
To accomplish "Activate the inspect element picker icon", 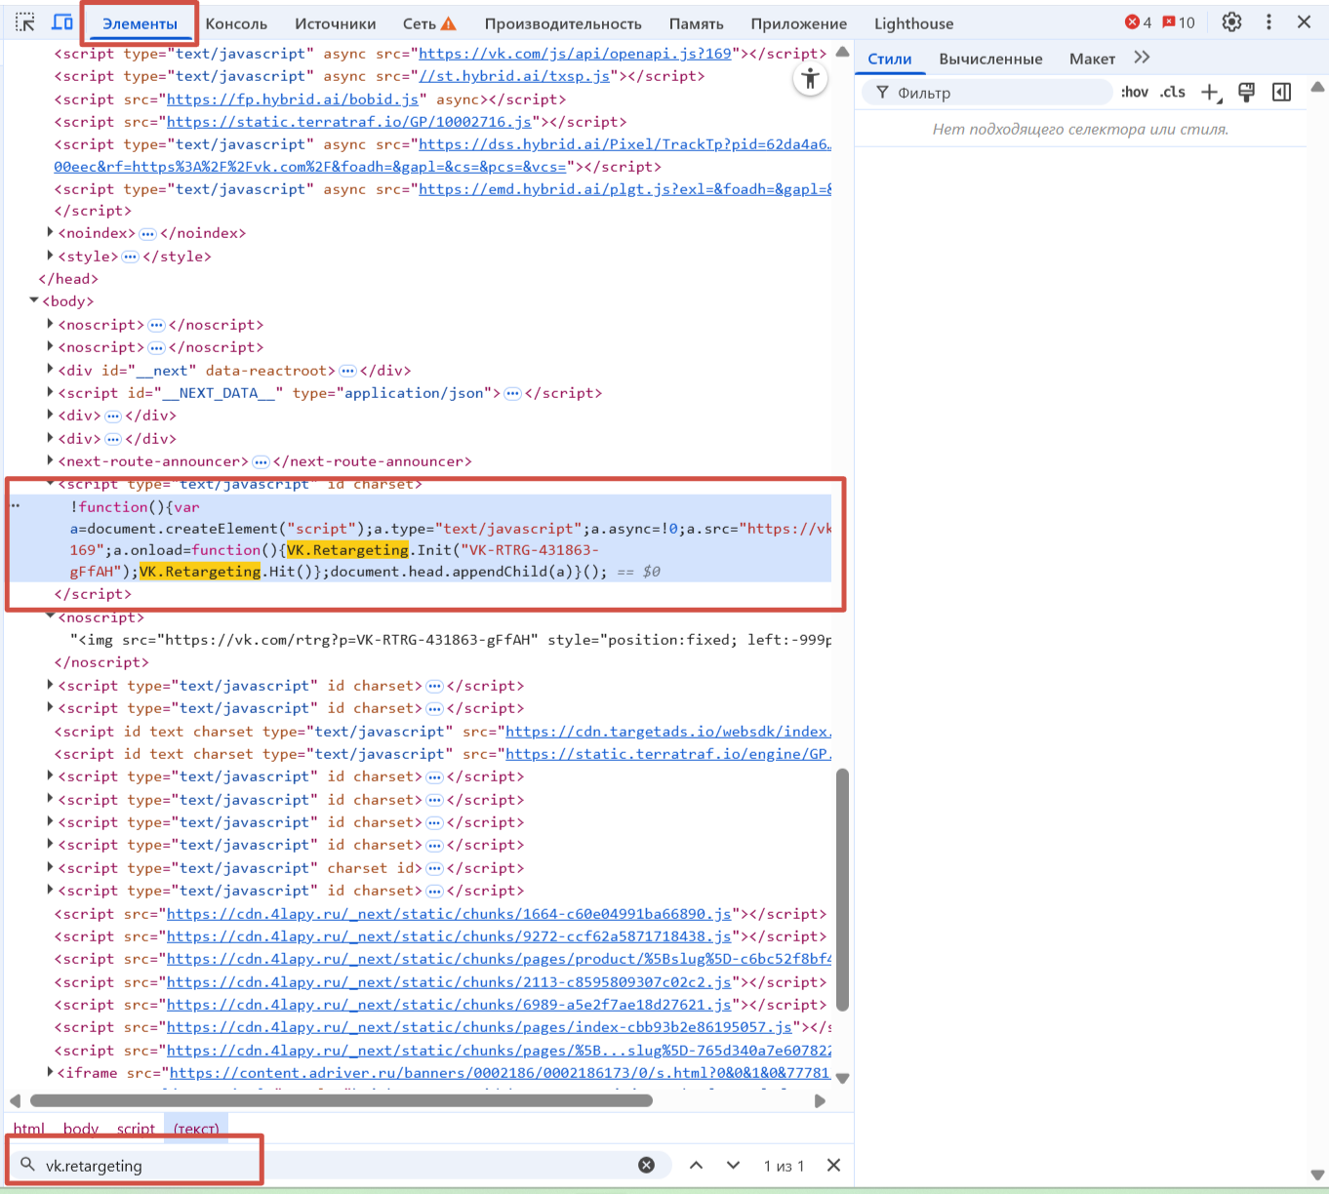I will (x=25, y=22).
